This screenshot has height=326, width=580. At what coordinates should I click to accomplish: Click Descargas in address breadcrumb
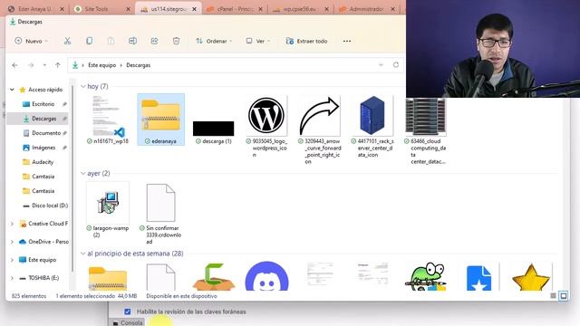[x=139, y=65]
